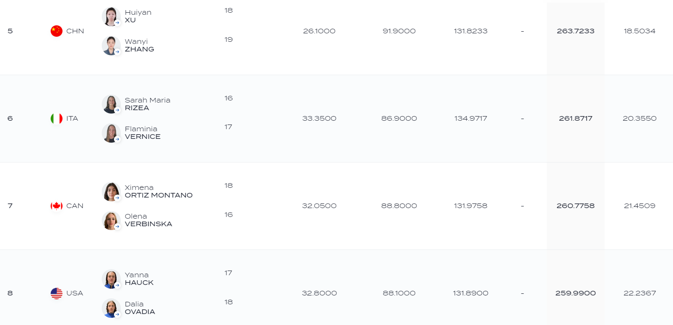Click the USA flag icon
673x325 pixels.
coord(57,293)
